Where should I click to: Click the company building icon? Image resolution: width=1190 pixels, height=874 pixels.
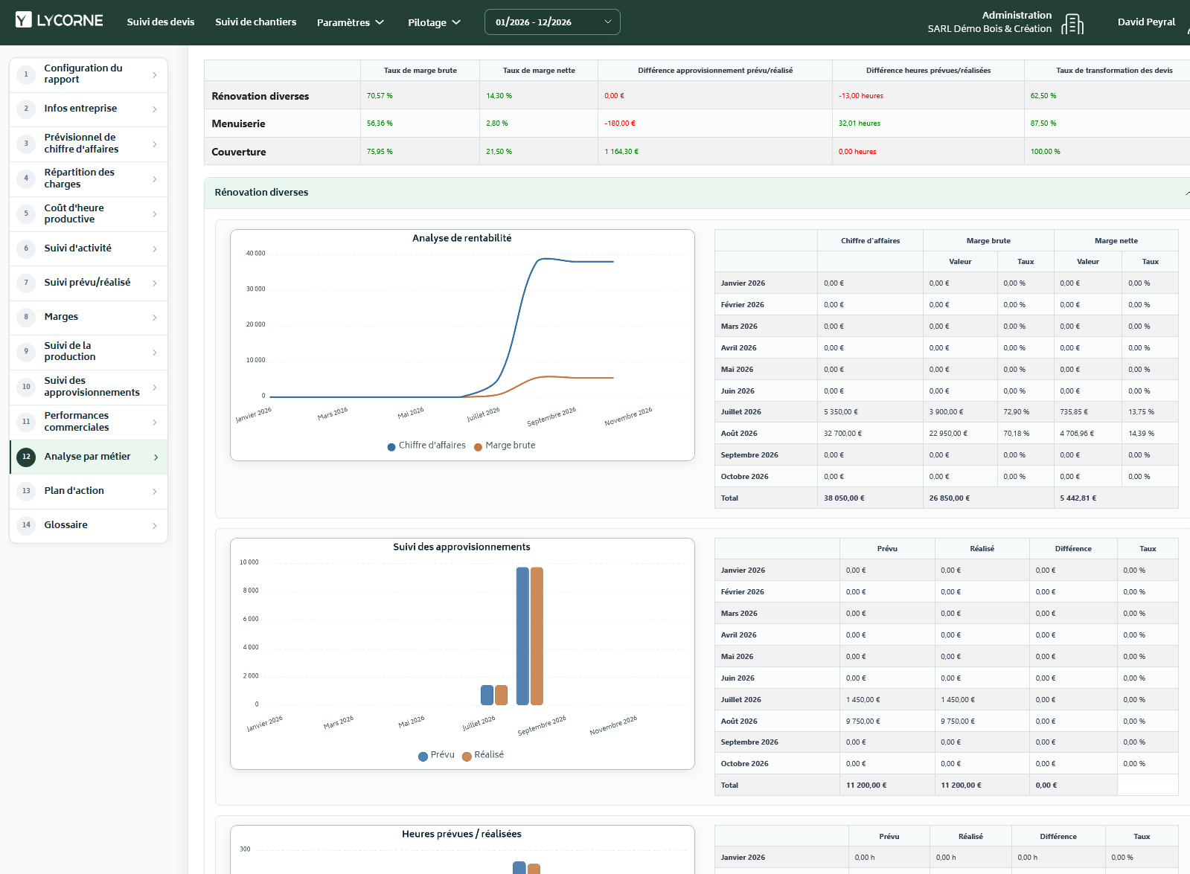[1072, 24]
